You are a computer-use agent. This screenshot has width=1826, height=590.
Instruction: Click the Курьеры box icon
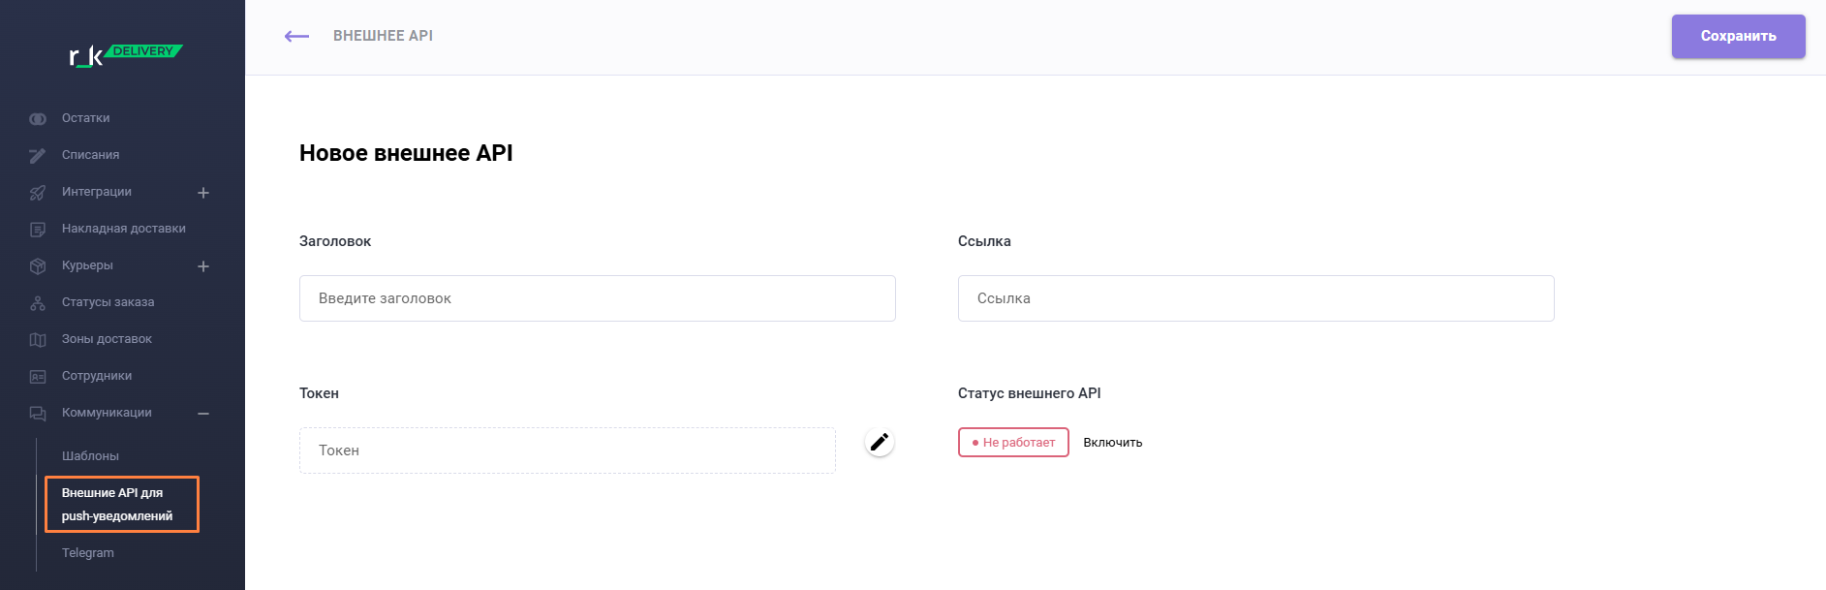pos(38,266)
